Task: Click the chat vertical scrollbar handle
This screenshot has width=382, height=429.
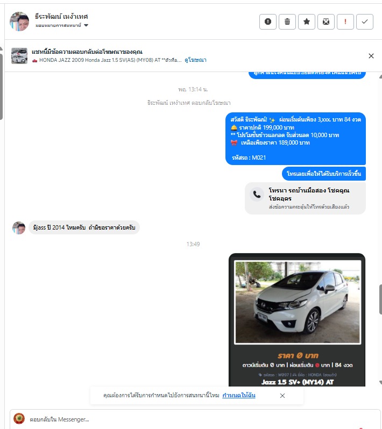Action: 380,299
